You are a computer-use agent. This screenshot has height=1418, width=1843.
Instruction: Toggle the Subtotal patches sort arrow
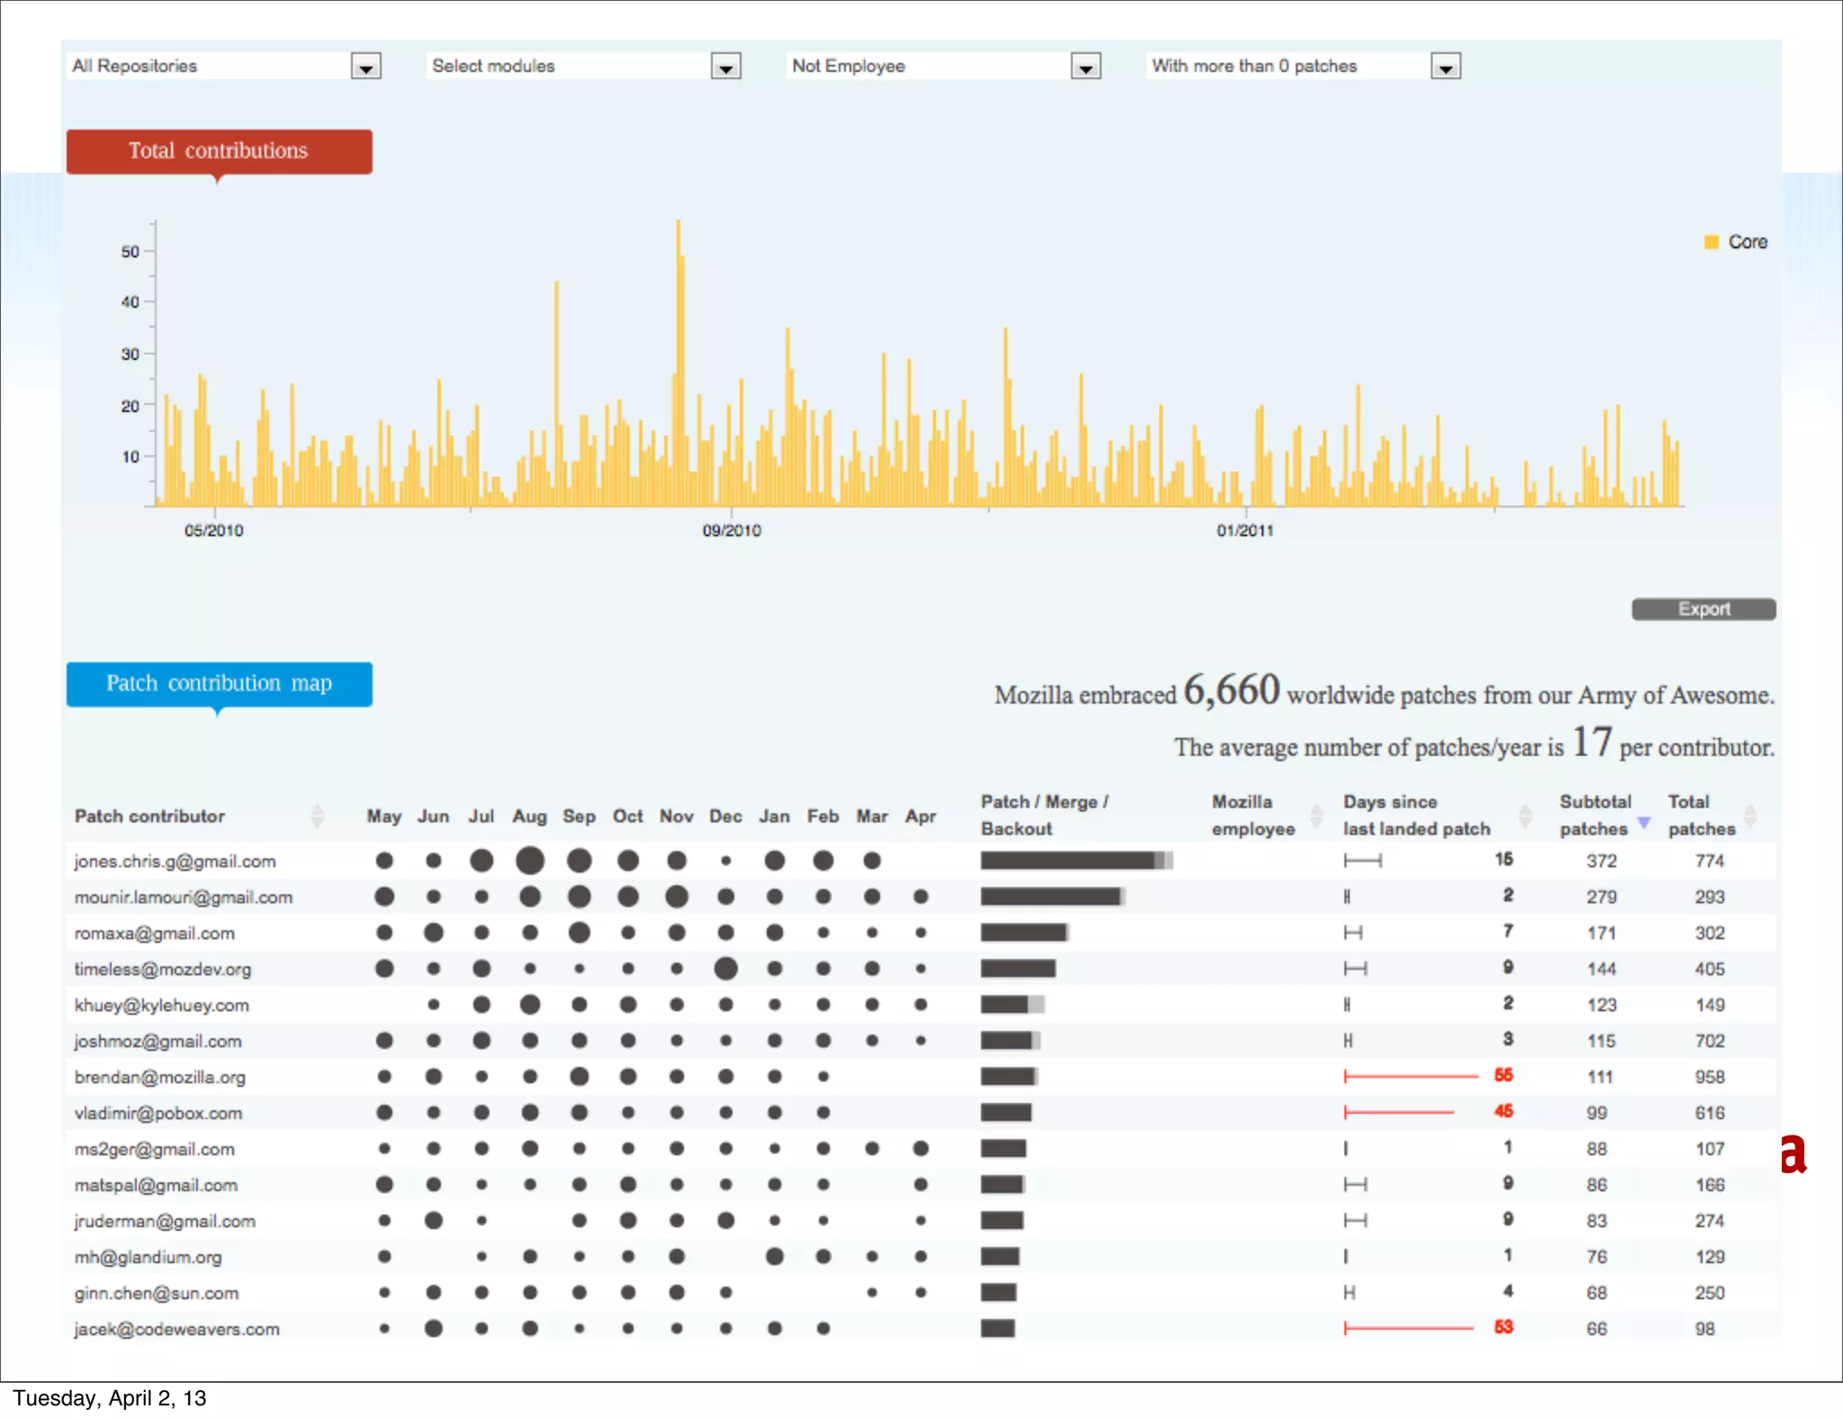pos(1643,822)
